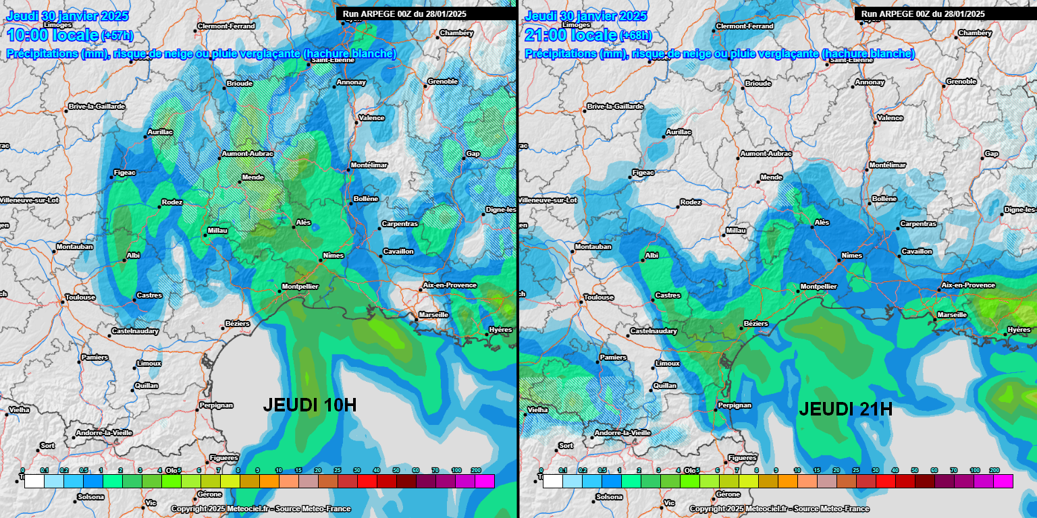This screenshot has height=518, width=1037.
Task: Pick the orange 9 mm swatch, right legend
Action: (x=787, y=481)
